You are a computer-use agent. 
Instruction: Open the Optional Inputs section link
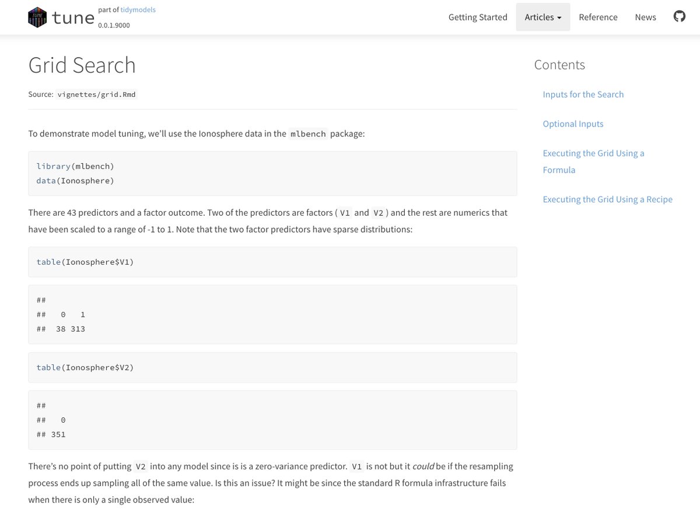pos(573,123)
